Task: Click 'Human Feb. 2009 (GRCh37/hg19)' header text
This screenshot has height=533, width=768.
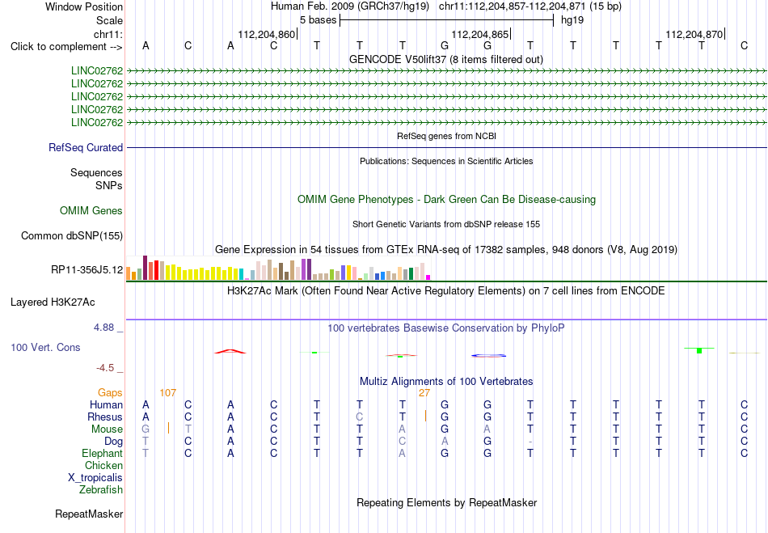Action: (x=350, y=6)
